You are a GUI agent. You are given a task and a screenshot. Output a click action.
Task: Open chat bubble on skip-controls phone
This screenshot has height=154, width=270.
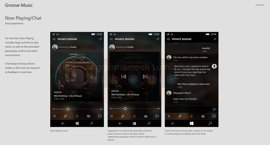pyautogui.click(x=157, y=116)
